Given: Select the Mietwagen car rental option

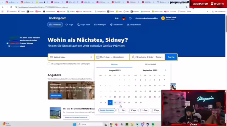Looking at the screenshot, I should 100,25.
